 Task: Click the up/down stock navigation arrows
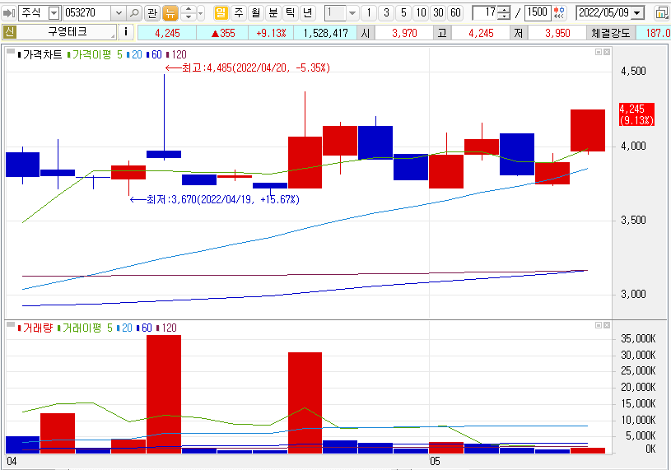pyautogui.click(x=189, y=13)
